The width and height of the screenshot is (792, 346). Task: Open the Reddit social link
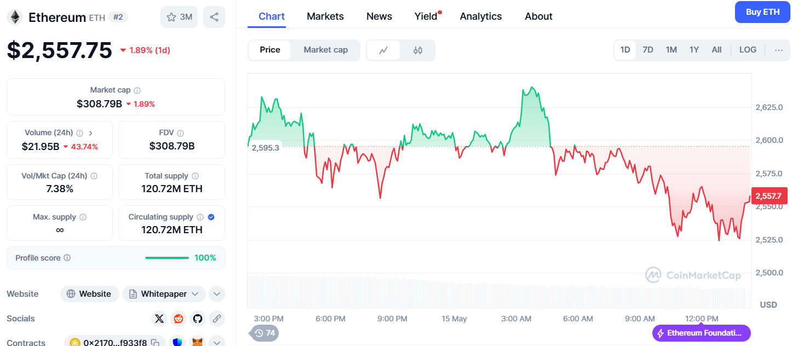click(x=179, y=319)
